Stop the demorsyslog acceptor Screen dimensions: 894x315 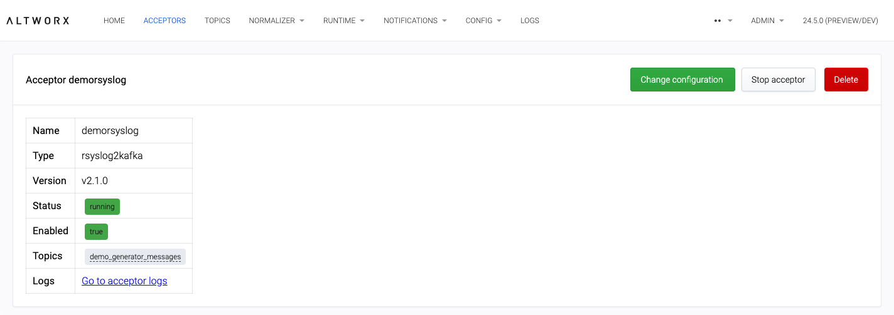[x=778, y=80]
